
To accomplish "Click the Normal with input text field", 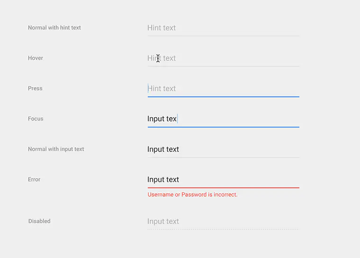I will 223,149.
